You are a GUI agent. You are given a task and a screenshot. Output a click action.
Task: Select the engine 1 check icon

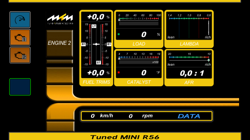pos(20,37)
